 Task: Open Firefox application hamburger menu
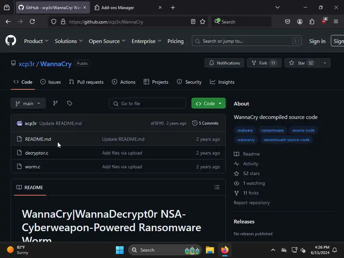pyautogui.click(x=336, y=21)
